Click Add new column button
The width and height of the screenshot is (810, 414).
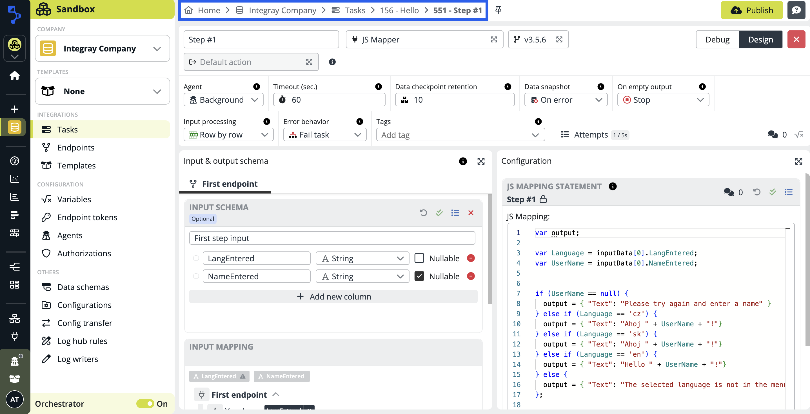[x=333, y=296]
